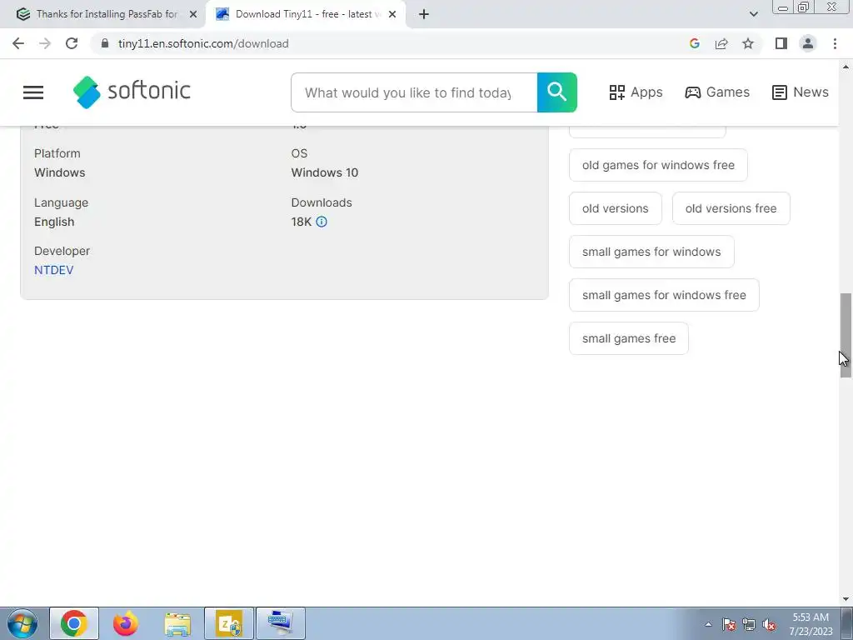
Task: Select 'small games for windows free' tag
Action: point(664,295)
